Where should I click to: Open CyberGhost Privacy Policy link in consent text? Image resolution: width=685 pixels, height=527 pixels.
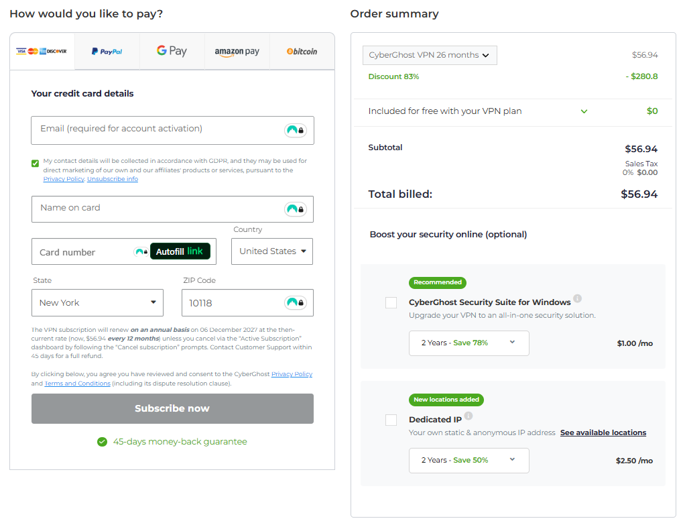click(292, 374)
